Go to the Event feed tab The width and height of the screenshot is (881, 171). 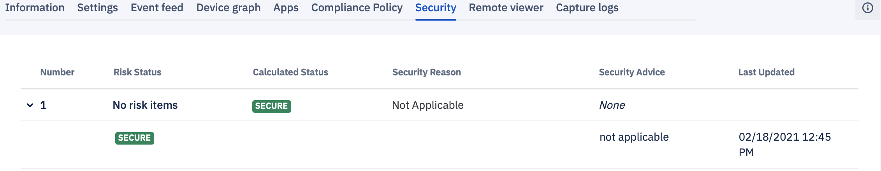click(157, 8)
